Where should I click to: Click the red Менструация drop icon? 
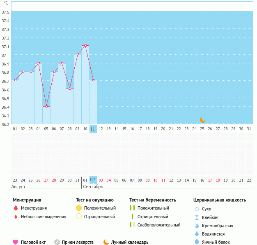[16, 208]
